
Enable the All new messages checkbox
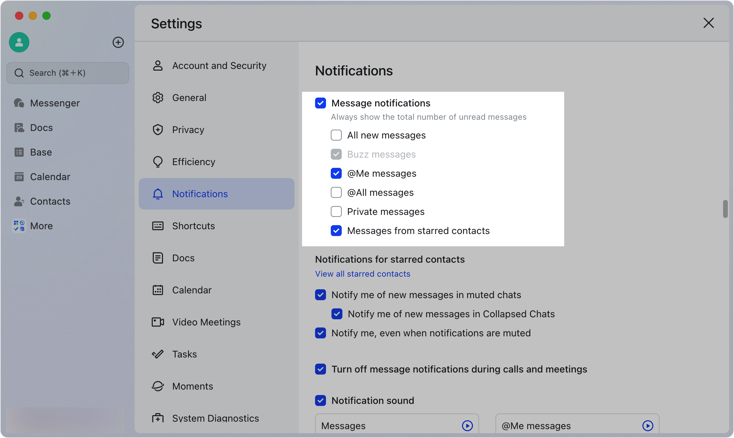(x=336, y=135)
